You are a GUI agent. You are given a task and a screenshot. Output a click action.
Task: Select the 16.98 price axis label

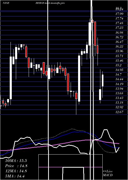pos(119,32)
